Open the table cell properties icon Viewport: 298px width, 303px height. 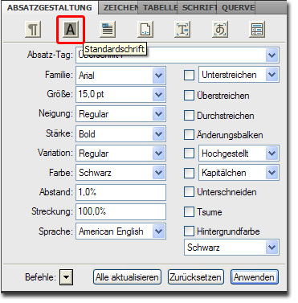pos(257,30)
